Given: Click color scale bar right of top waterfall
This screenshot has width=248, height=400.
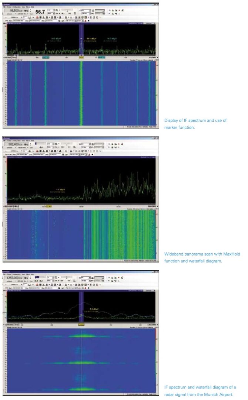Looking at the screenshot, I should (157, 93).
